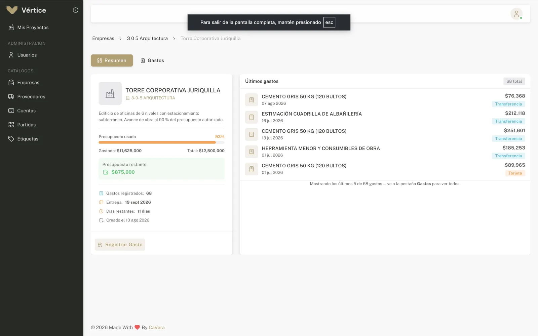Viewport: 538px width, 336px height.
Task: Click the wallet icon beside $875,000
Action: click(106, 172)
